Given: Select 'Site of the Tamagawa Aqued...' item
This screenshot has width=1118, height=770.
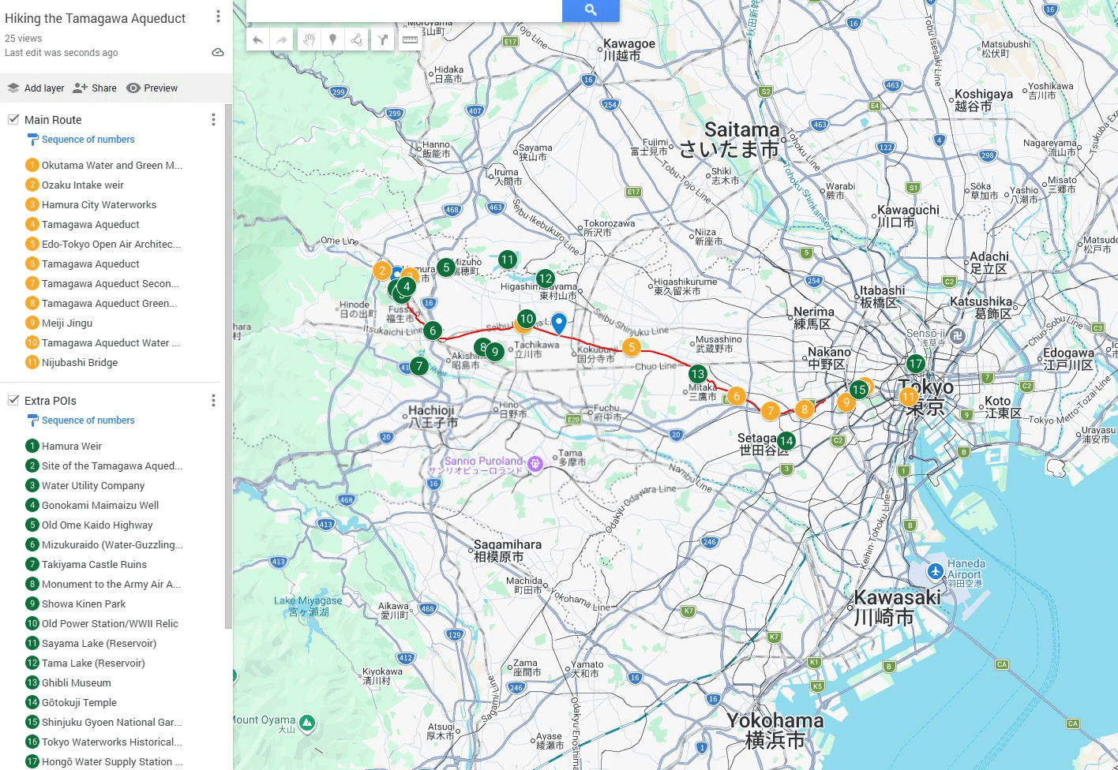Looking at the screenshot, I should 111,466.
